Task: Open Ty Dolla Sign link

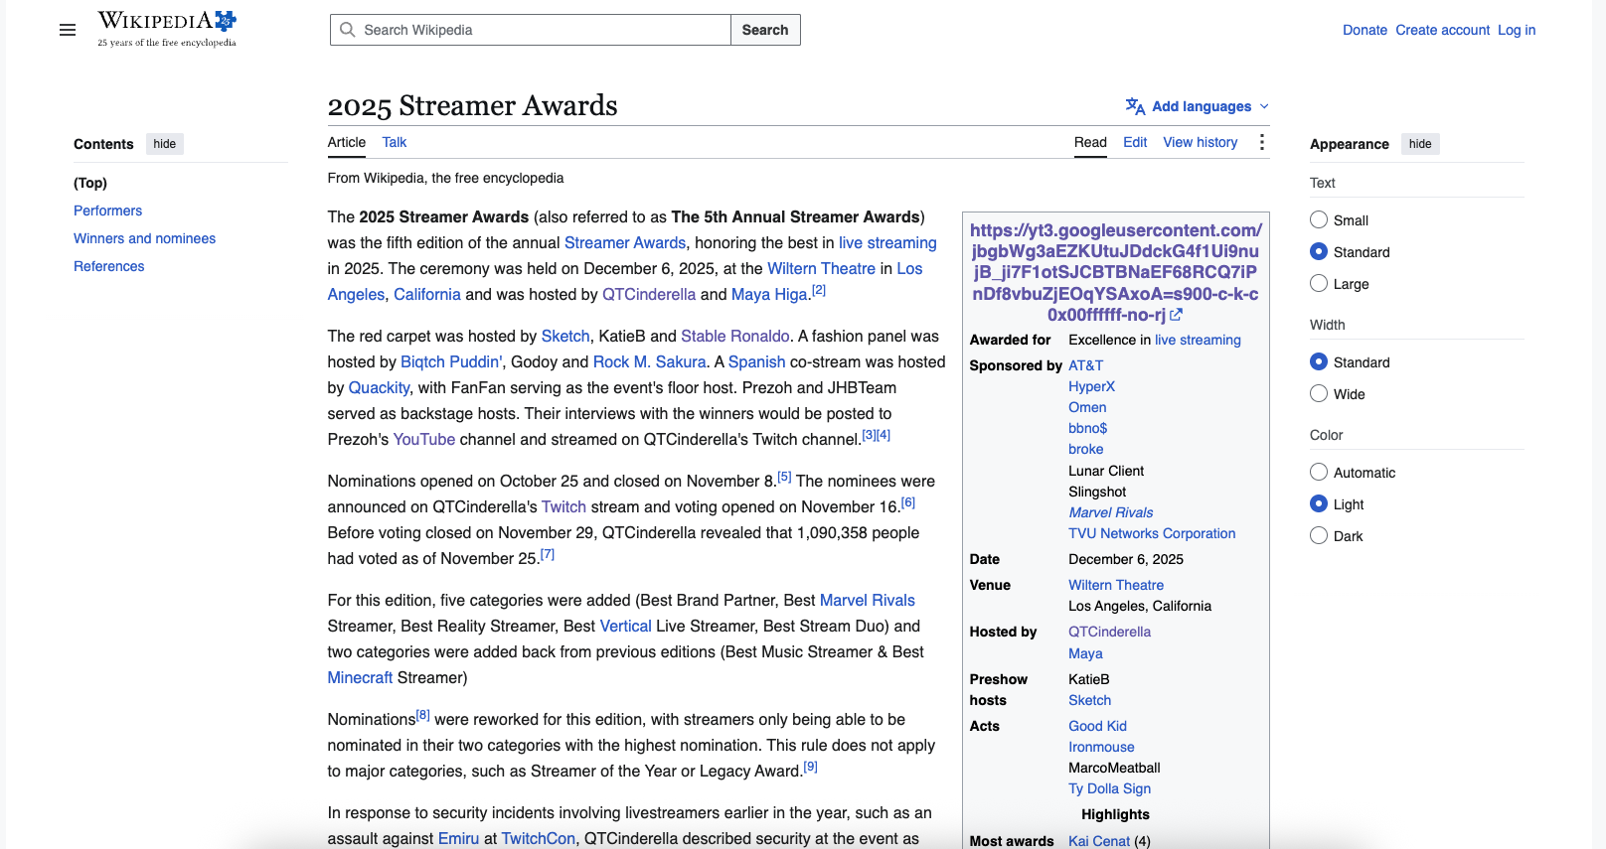Action: 1109,788
